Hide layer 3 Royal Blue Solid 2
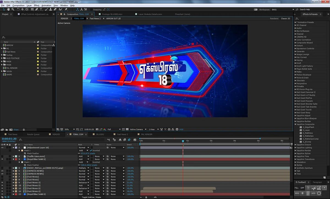Viewport: 330px width, 199px height. tap(2, 159)
